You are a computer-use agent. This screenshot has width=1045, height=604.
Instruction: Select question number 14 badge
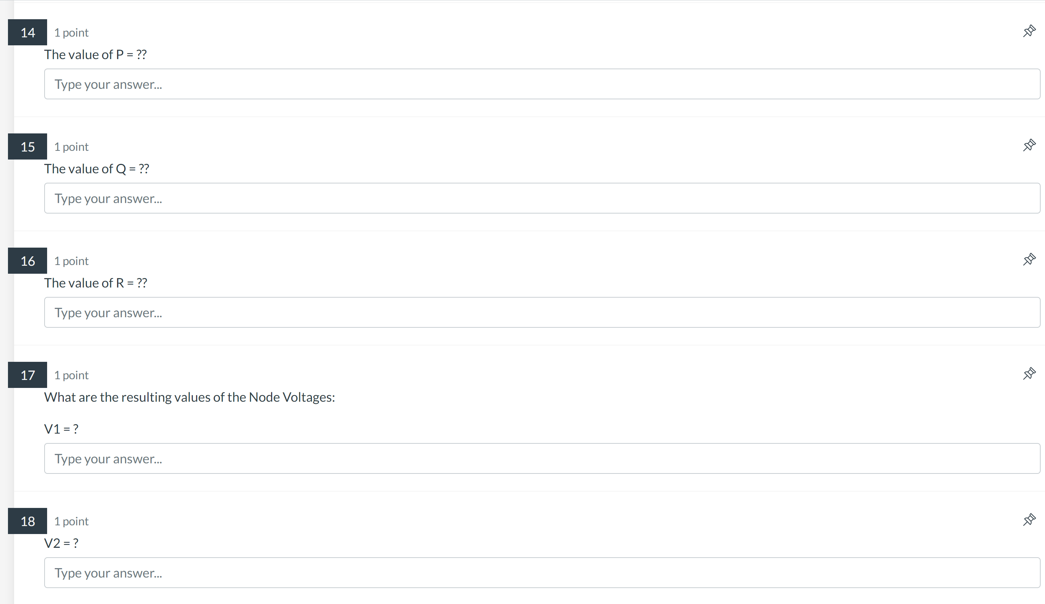point(28,32)
